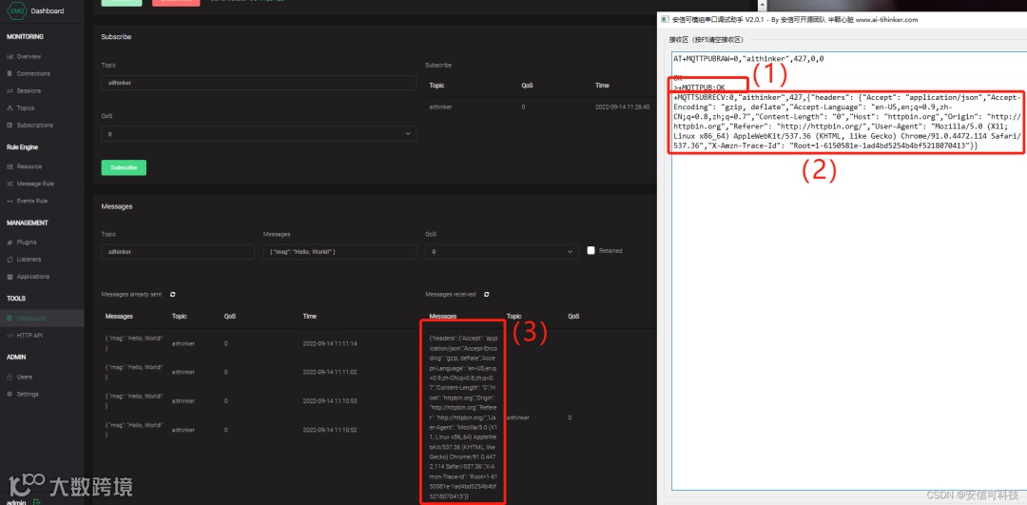This screenshot has width=1027, height=505.
Task: Click the MONITORING section header
Action: click(x=25, y=37)
